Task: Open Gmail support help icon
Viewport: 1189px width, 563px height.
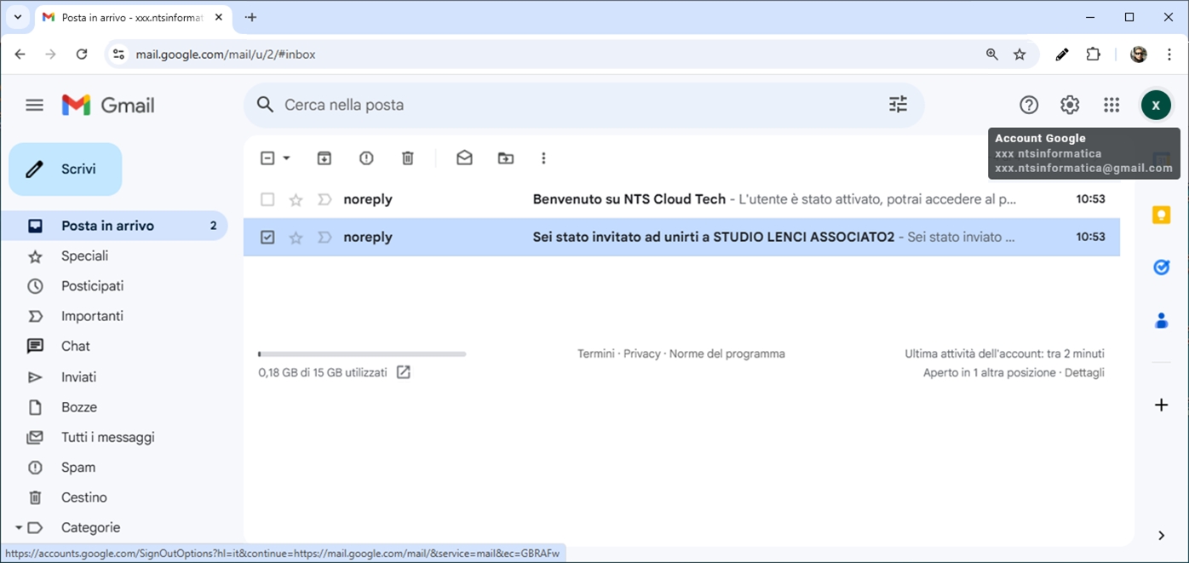Action: [x=1029, y=105]
